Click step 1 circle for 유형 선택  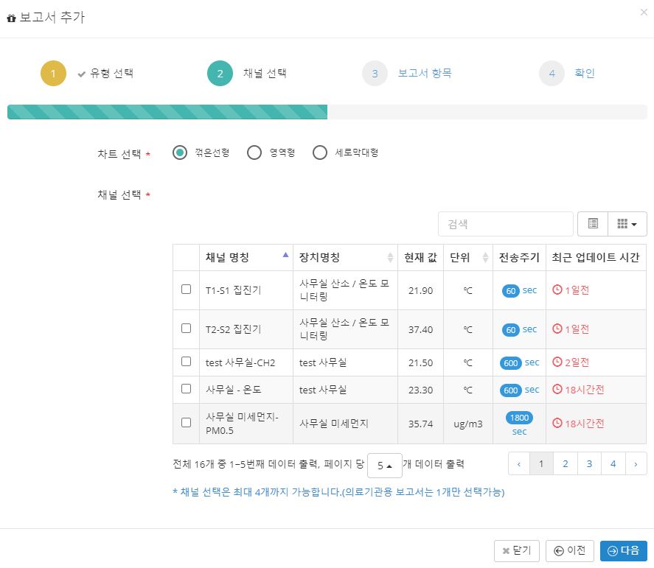[x=53, y=74]
